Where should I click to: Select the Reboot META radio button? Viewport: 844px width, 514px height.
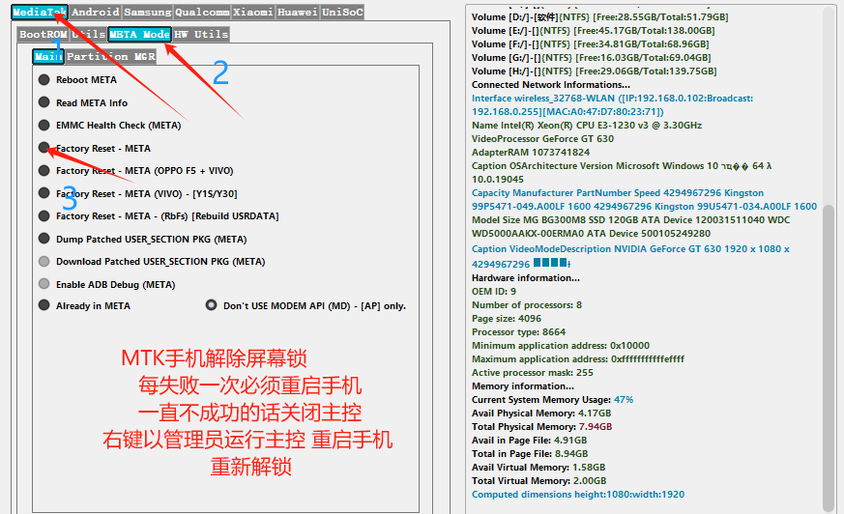pos(44,79)
